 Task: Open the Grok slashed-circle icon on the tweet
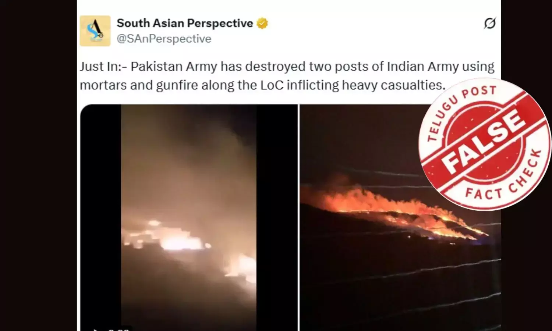tap(490, 24)
